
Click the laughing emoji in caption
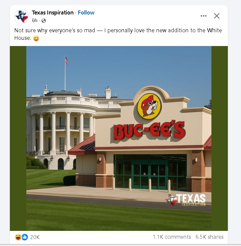pyautogui.click(x=36, y=38)
